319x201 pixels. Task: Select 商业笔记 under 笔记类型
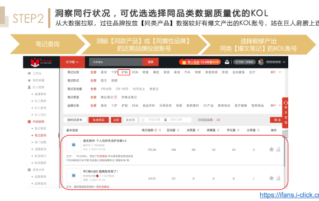[x=107, y=97]
